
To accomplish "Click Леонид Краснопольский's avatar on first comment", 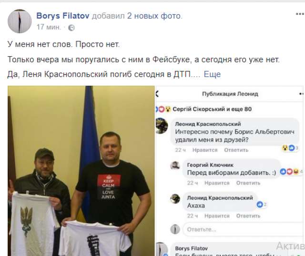I will pyautogui.click(x=162, y=126).
